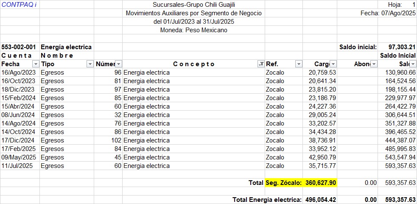
Task: Select the cargo amount 42,950.79
Action: point(320,157)
